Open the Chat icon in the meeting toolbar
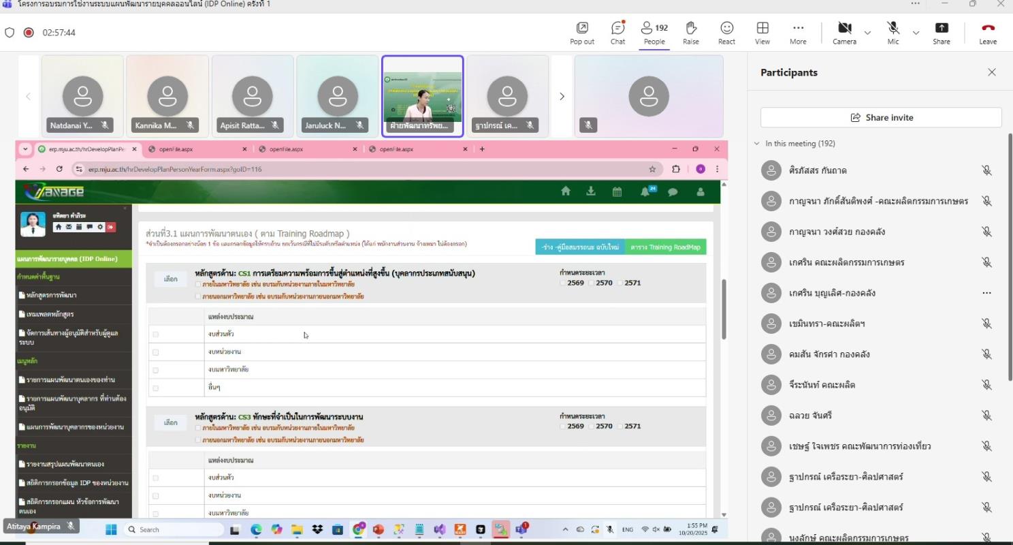This screenshot has height=545, width=1013. 617,32
